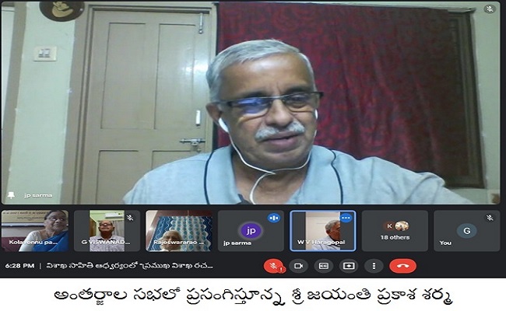
Task: Select the Kolavennu participant tile
Action: (x=35, y=231)
